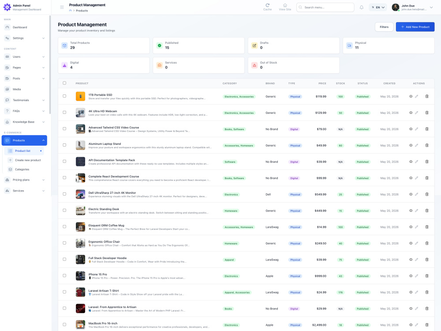The image size is (441, 331).
Task: Open Media in the sidebar
Action: pyautogui.click(x=24, y=89)
